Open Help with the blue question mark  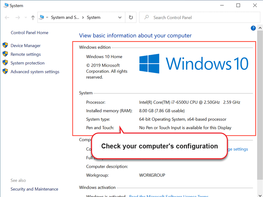(253, 28)
